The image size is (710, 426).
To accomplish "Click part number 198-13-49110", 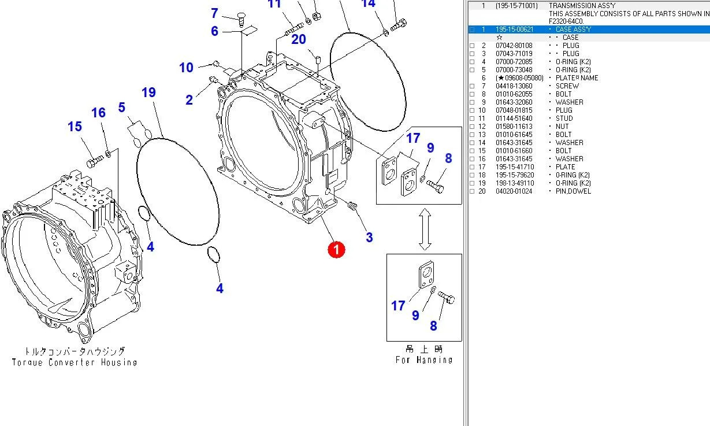I will coord(515,183).
